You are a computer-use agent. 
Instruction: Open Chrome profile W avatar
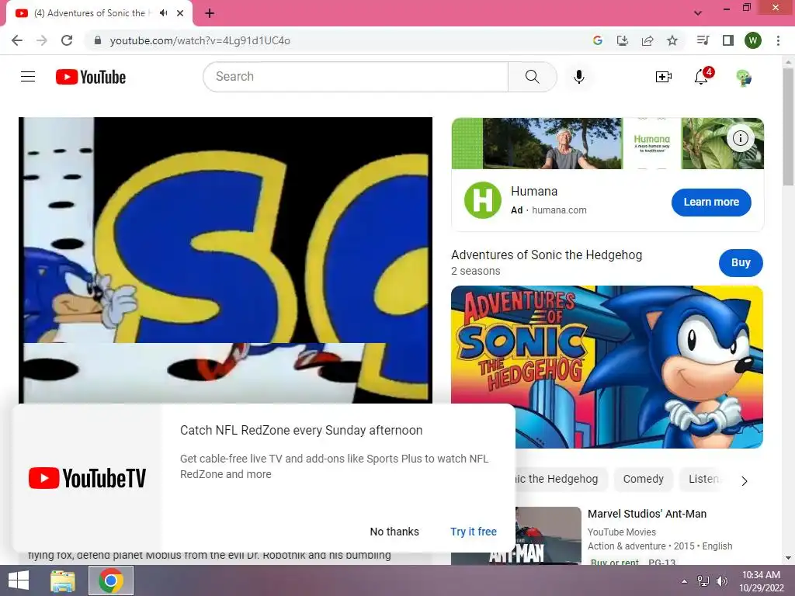(x=752, y=40)
